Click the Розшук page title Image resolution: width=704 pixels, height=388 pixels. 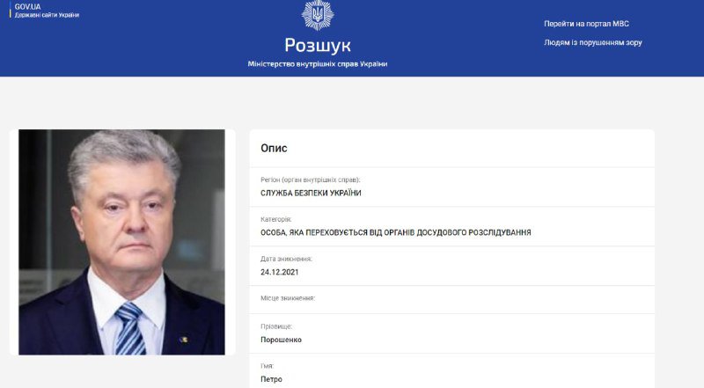tap(318, 45)
